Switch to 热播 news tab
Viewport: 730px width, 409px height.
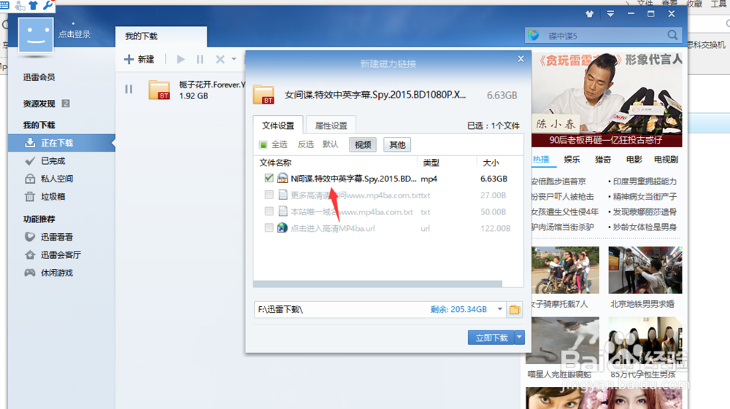pyautogui.click(x=541, y=160)
